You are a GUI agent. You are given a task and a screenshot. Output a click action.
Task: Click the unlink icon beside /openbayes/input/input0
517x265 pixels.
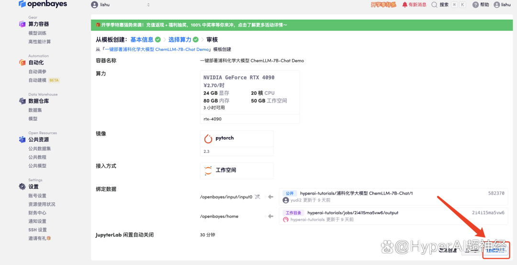(258, 196)
